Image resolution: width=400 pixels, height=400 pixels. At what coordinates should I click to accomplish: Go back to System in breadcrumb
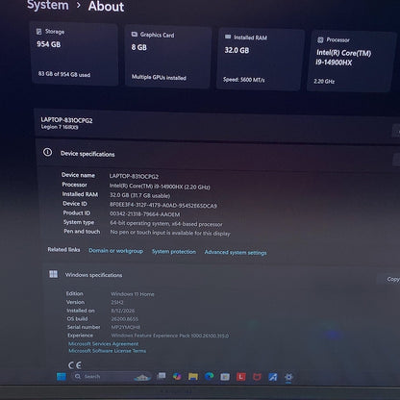(48, 5)
